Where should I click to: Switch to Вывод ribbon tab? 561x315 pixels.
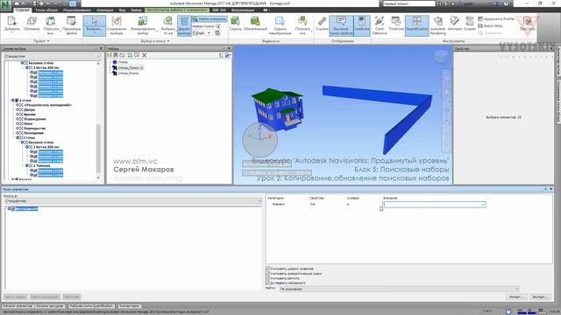[x=137, y=10]
